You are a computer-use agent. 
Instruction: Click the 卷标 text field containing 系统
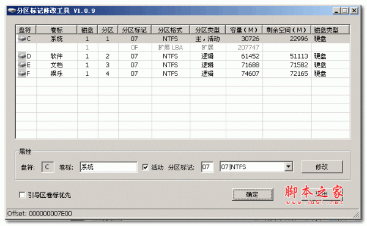click(108, 167)
